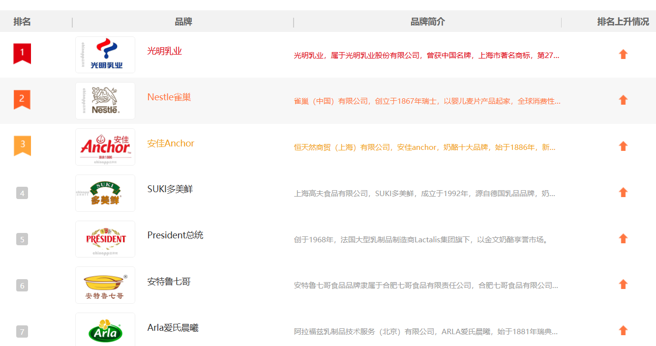This screenshot has height=346, width=656.
Task: Read the 安特鲁七哥食品品牌 description text
Action: 426,286
